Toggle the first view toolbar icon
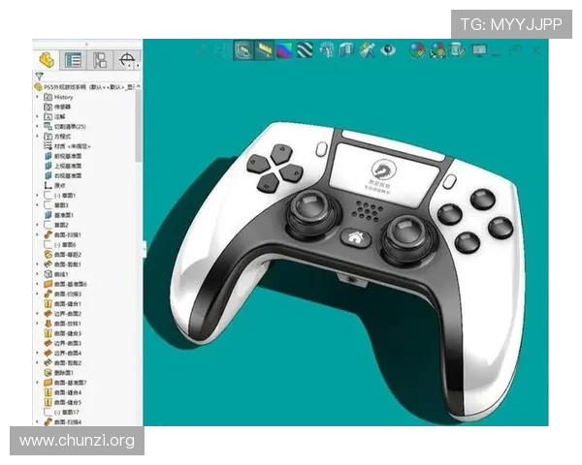Image resolution: width=582 pixels, height=465 pixels. point(243,49)
